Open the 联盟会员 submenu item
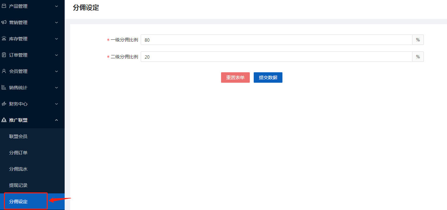Image resolution: width=447 pixels, height=210 pixels. tap(18, 136)
